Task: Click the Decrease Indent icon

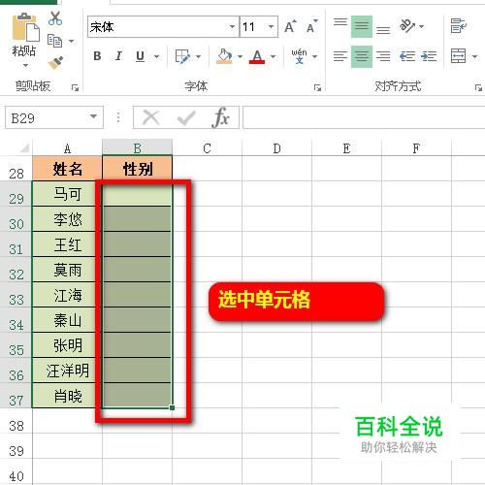Action: pos(407,56)
